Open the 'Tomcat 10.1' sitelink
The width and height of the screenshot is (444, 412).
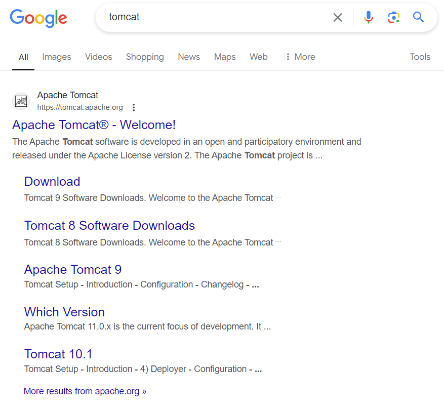[x=58, y=354]
